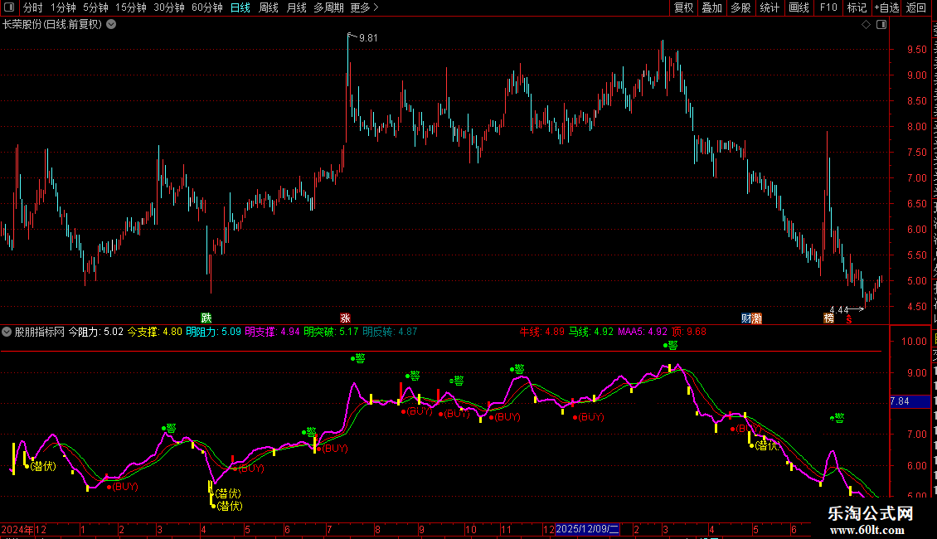The image size is (937, 539).
Task: Click the 明支撑: 4.94 indicator value
Action: 272,332
